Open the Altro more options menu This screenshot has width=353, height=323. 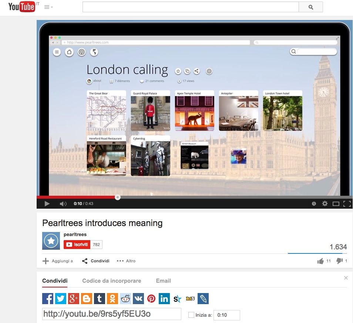point(126,261)
